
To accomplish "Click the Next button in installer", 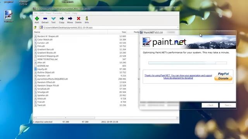I will [228, 105].
